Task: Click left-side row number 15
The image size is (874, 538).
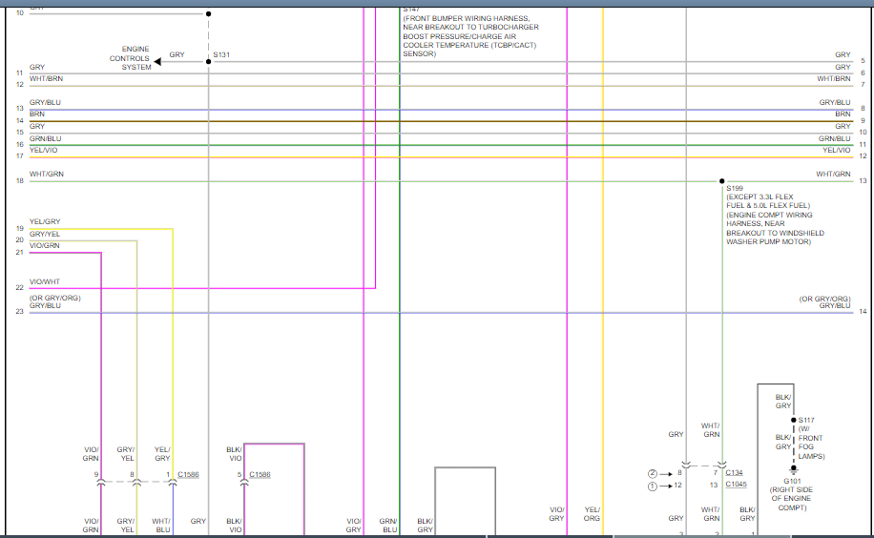Action: (20, 133)
